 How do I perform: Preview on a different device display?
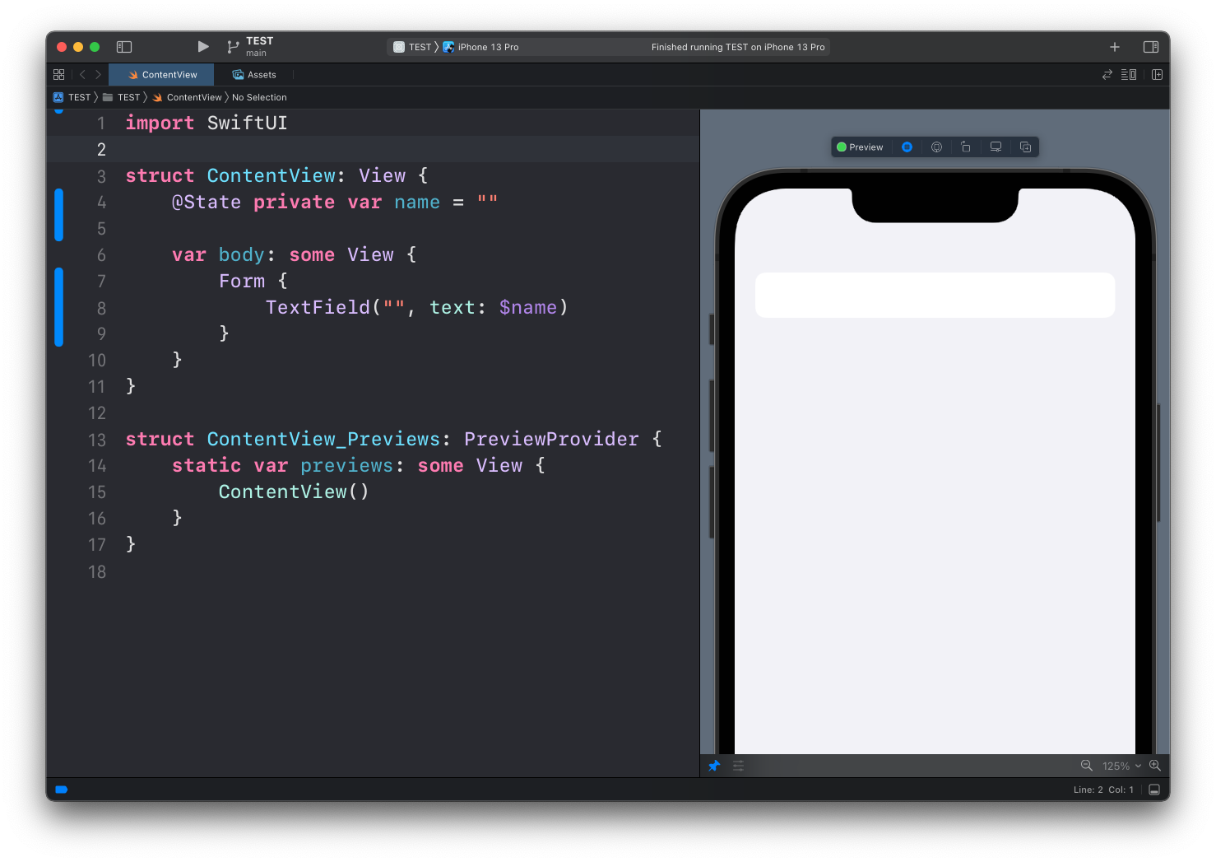coord(996,147)
